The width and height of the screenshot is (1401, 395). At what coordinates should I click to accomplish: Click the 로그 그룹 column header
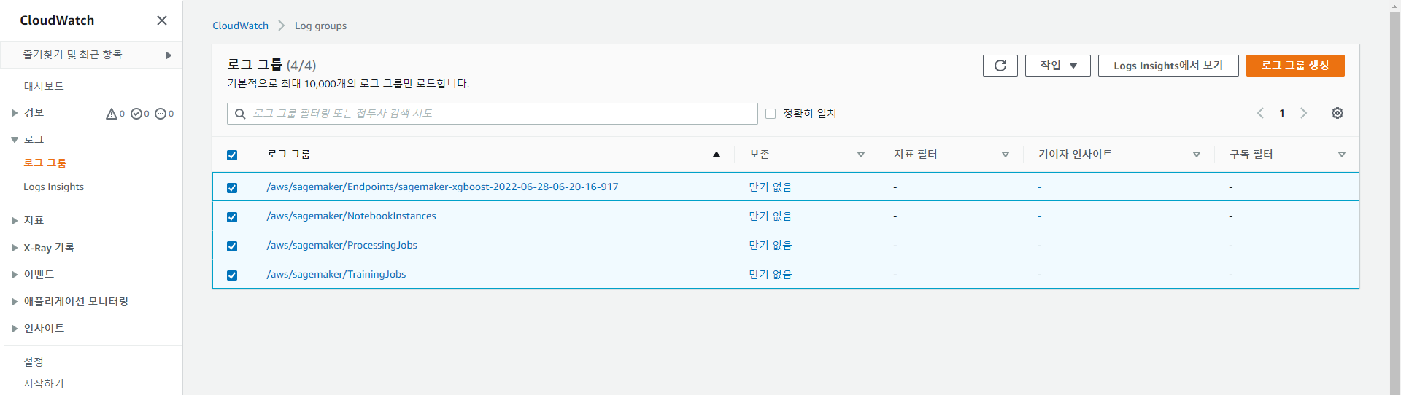(289, 155)
